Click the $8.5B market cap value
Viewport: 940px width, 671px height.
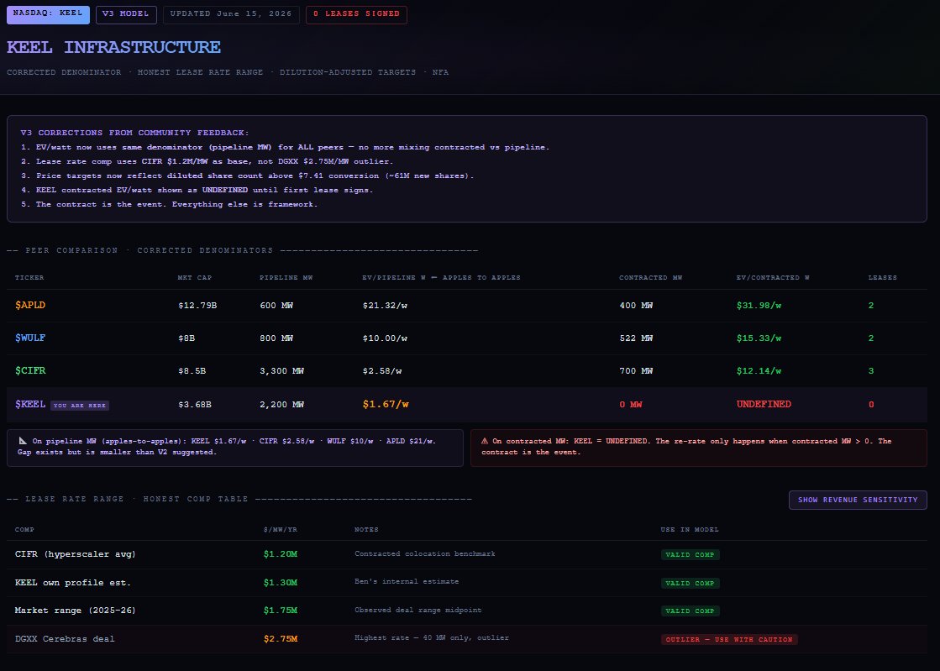coord(192,371)
